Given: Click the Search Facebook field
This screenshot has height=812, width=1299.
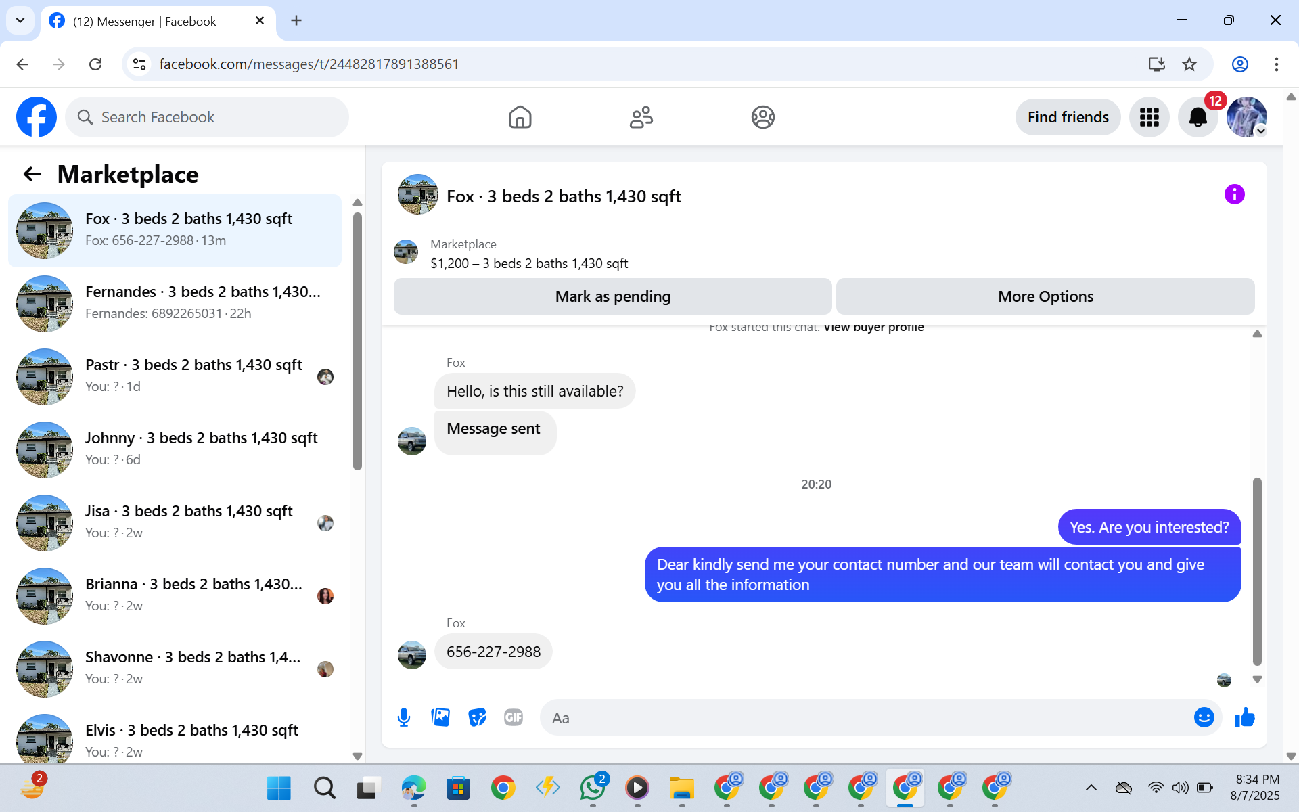Looking at the screenshot, I should click(x=207, y=117).
